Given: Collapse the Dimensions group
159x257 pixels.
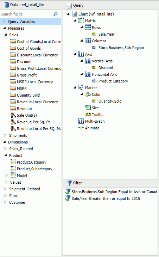Looking at the screenshot, I should (5, 142).
